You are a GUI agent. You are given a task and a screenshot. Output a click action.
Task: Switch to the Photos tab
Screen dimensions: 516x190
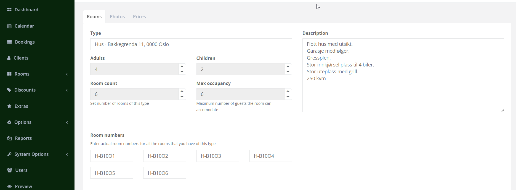117,17
